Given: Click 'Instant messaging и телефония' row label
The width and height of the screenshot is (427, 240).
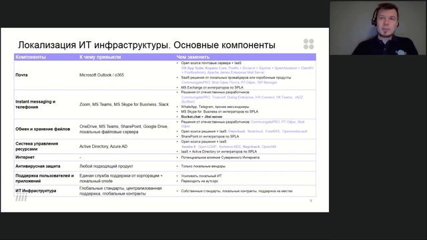Looking at the screenshot, I should 35,104.
